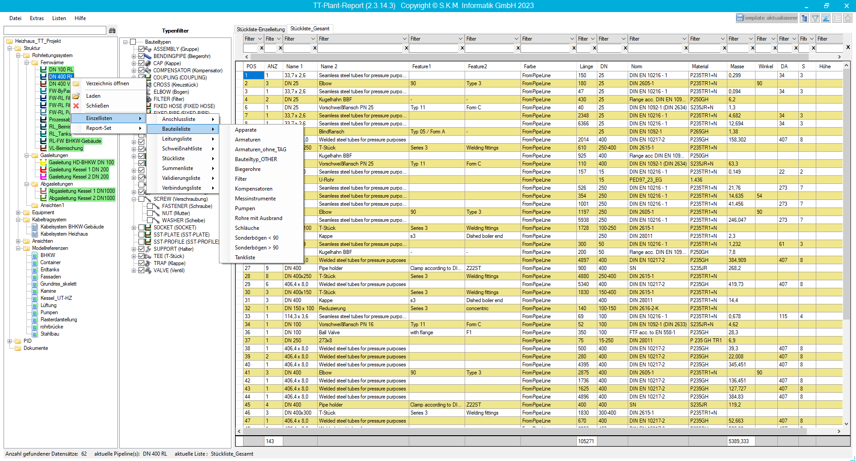Uncheck the BENDINGPIPE checkbox
The width and height of the screenshot is (856, 461).
(x=141, y=56)
